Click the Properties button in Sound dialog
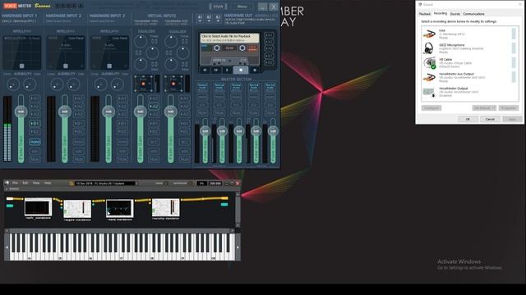 (509, 108)
